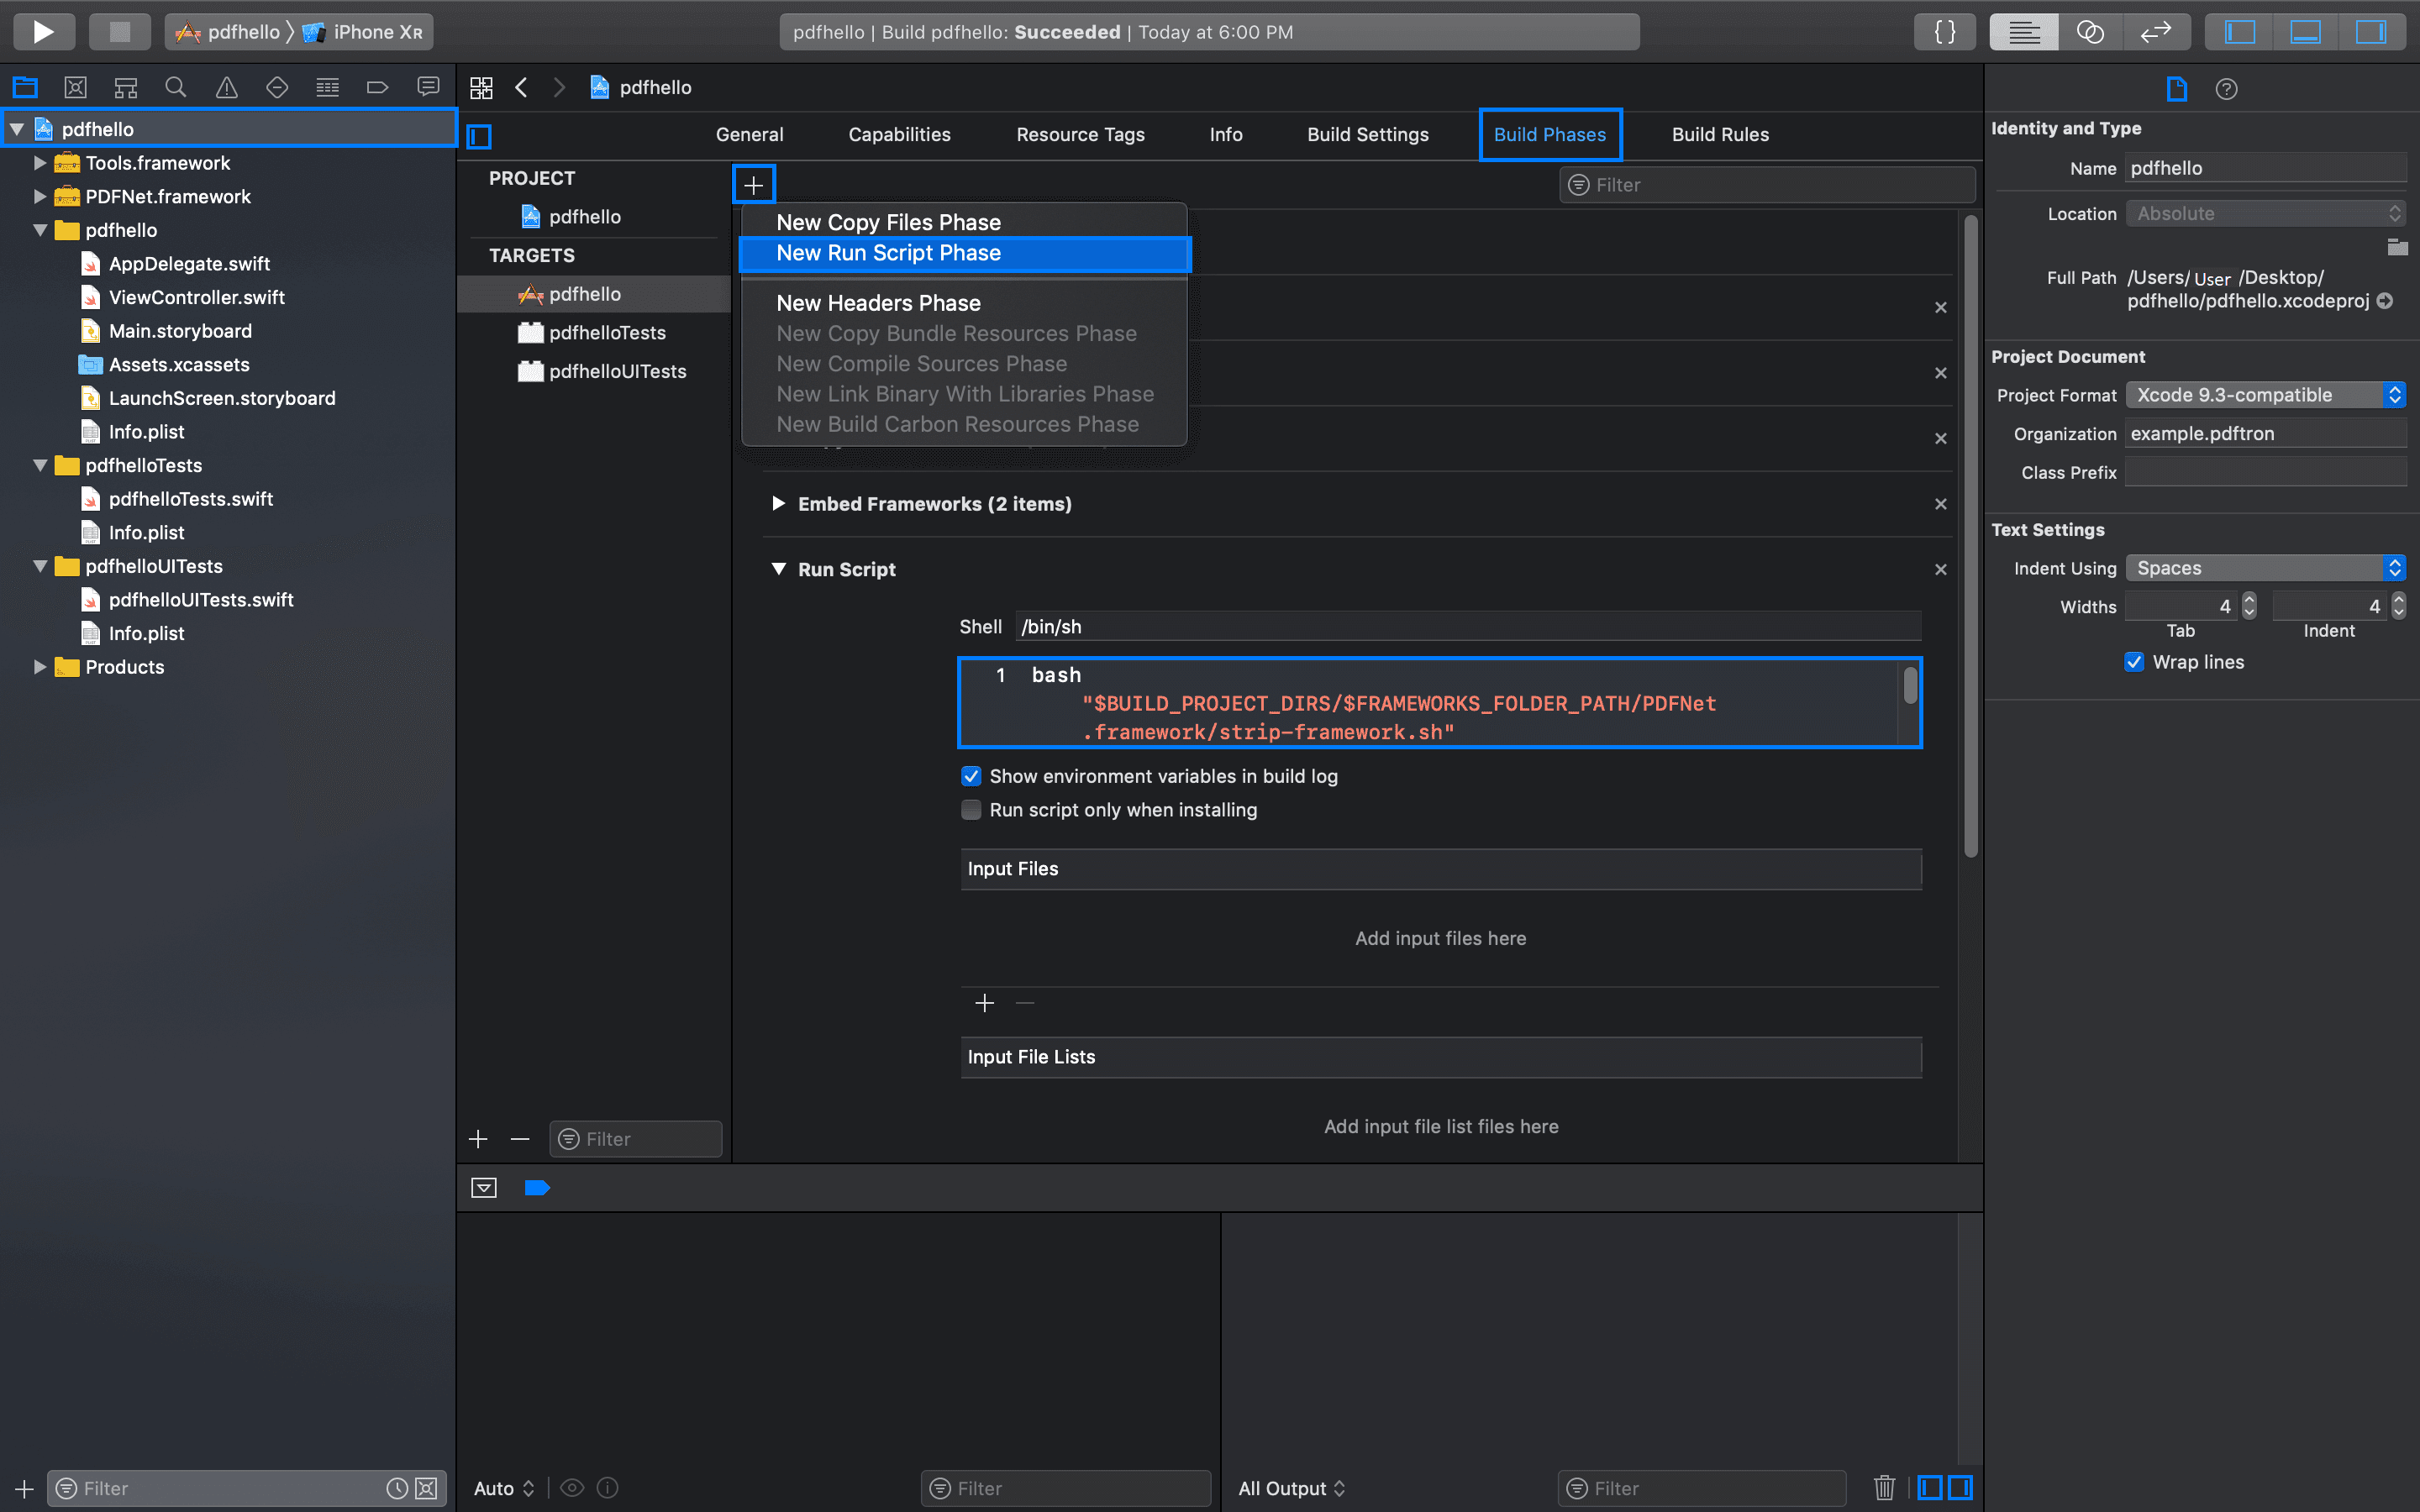Image resolution: width=2420 pixels, height=1512 pixels.
Task: Open the Find navigator magnifier icon
Action: 176,88
